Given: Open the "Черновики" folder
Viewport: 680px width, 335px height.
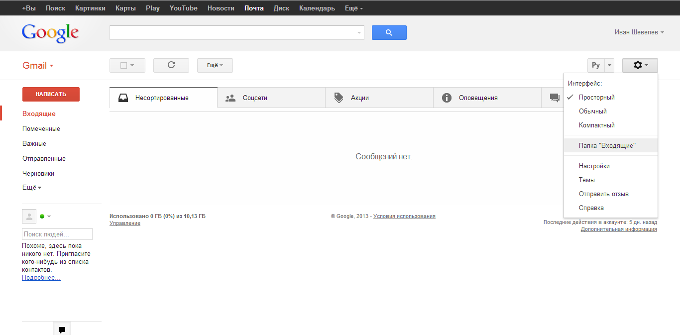Looking at the screenshot, I should click(38, 174).
